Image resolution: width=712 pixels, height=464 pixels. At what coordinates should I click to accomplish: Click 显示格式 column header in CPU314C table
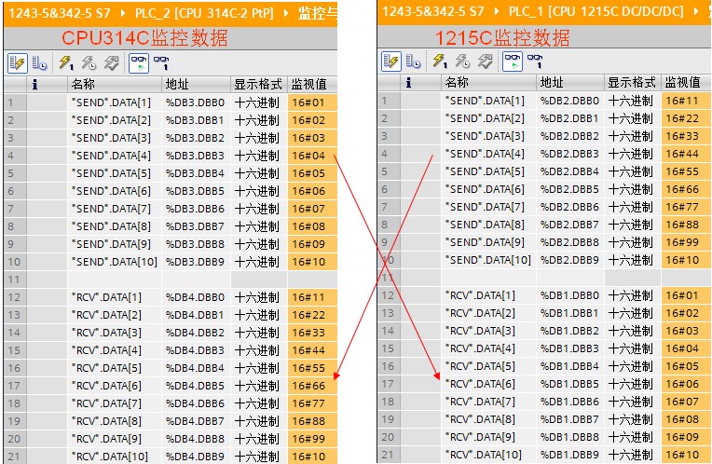(259, 85)
